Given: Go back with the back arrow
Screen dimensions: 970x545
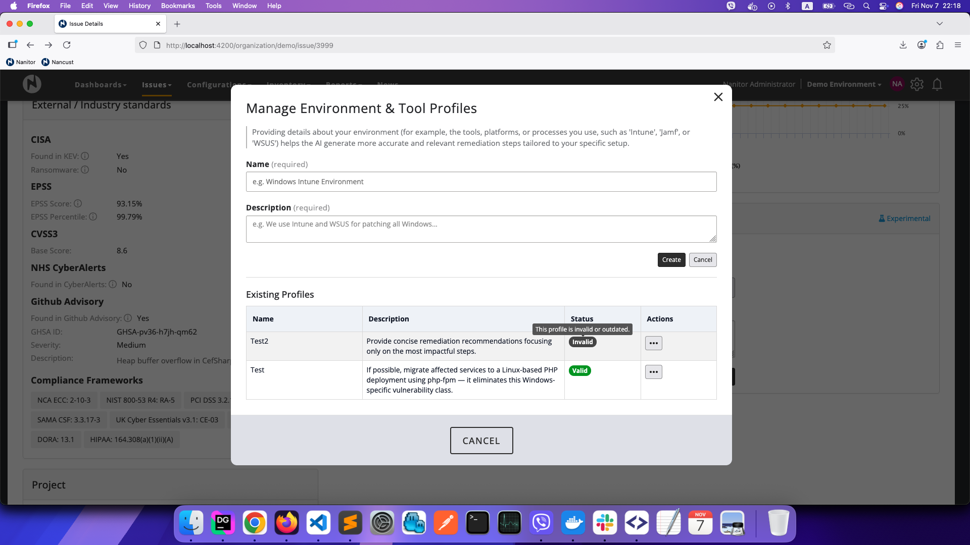Looking at the screenshot, I should point(30,45).
